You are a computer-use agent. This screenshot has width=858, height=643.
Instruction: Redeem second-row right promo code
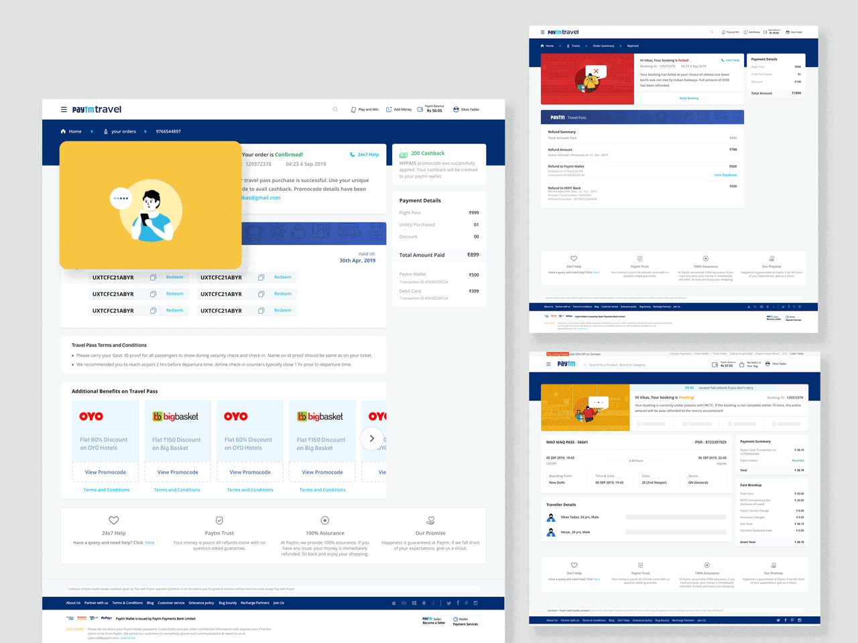click(x=283, y=294)
